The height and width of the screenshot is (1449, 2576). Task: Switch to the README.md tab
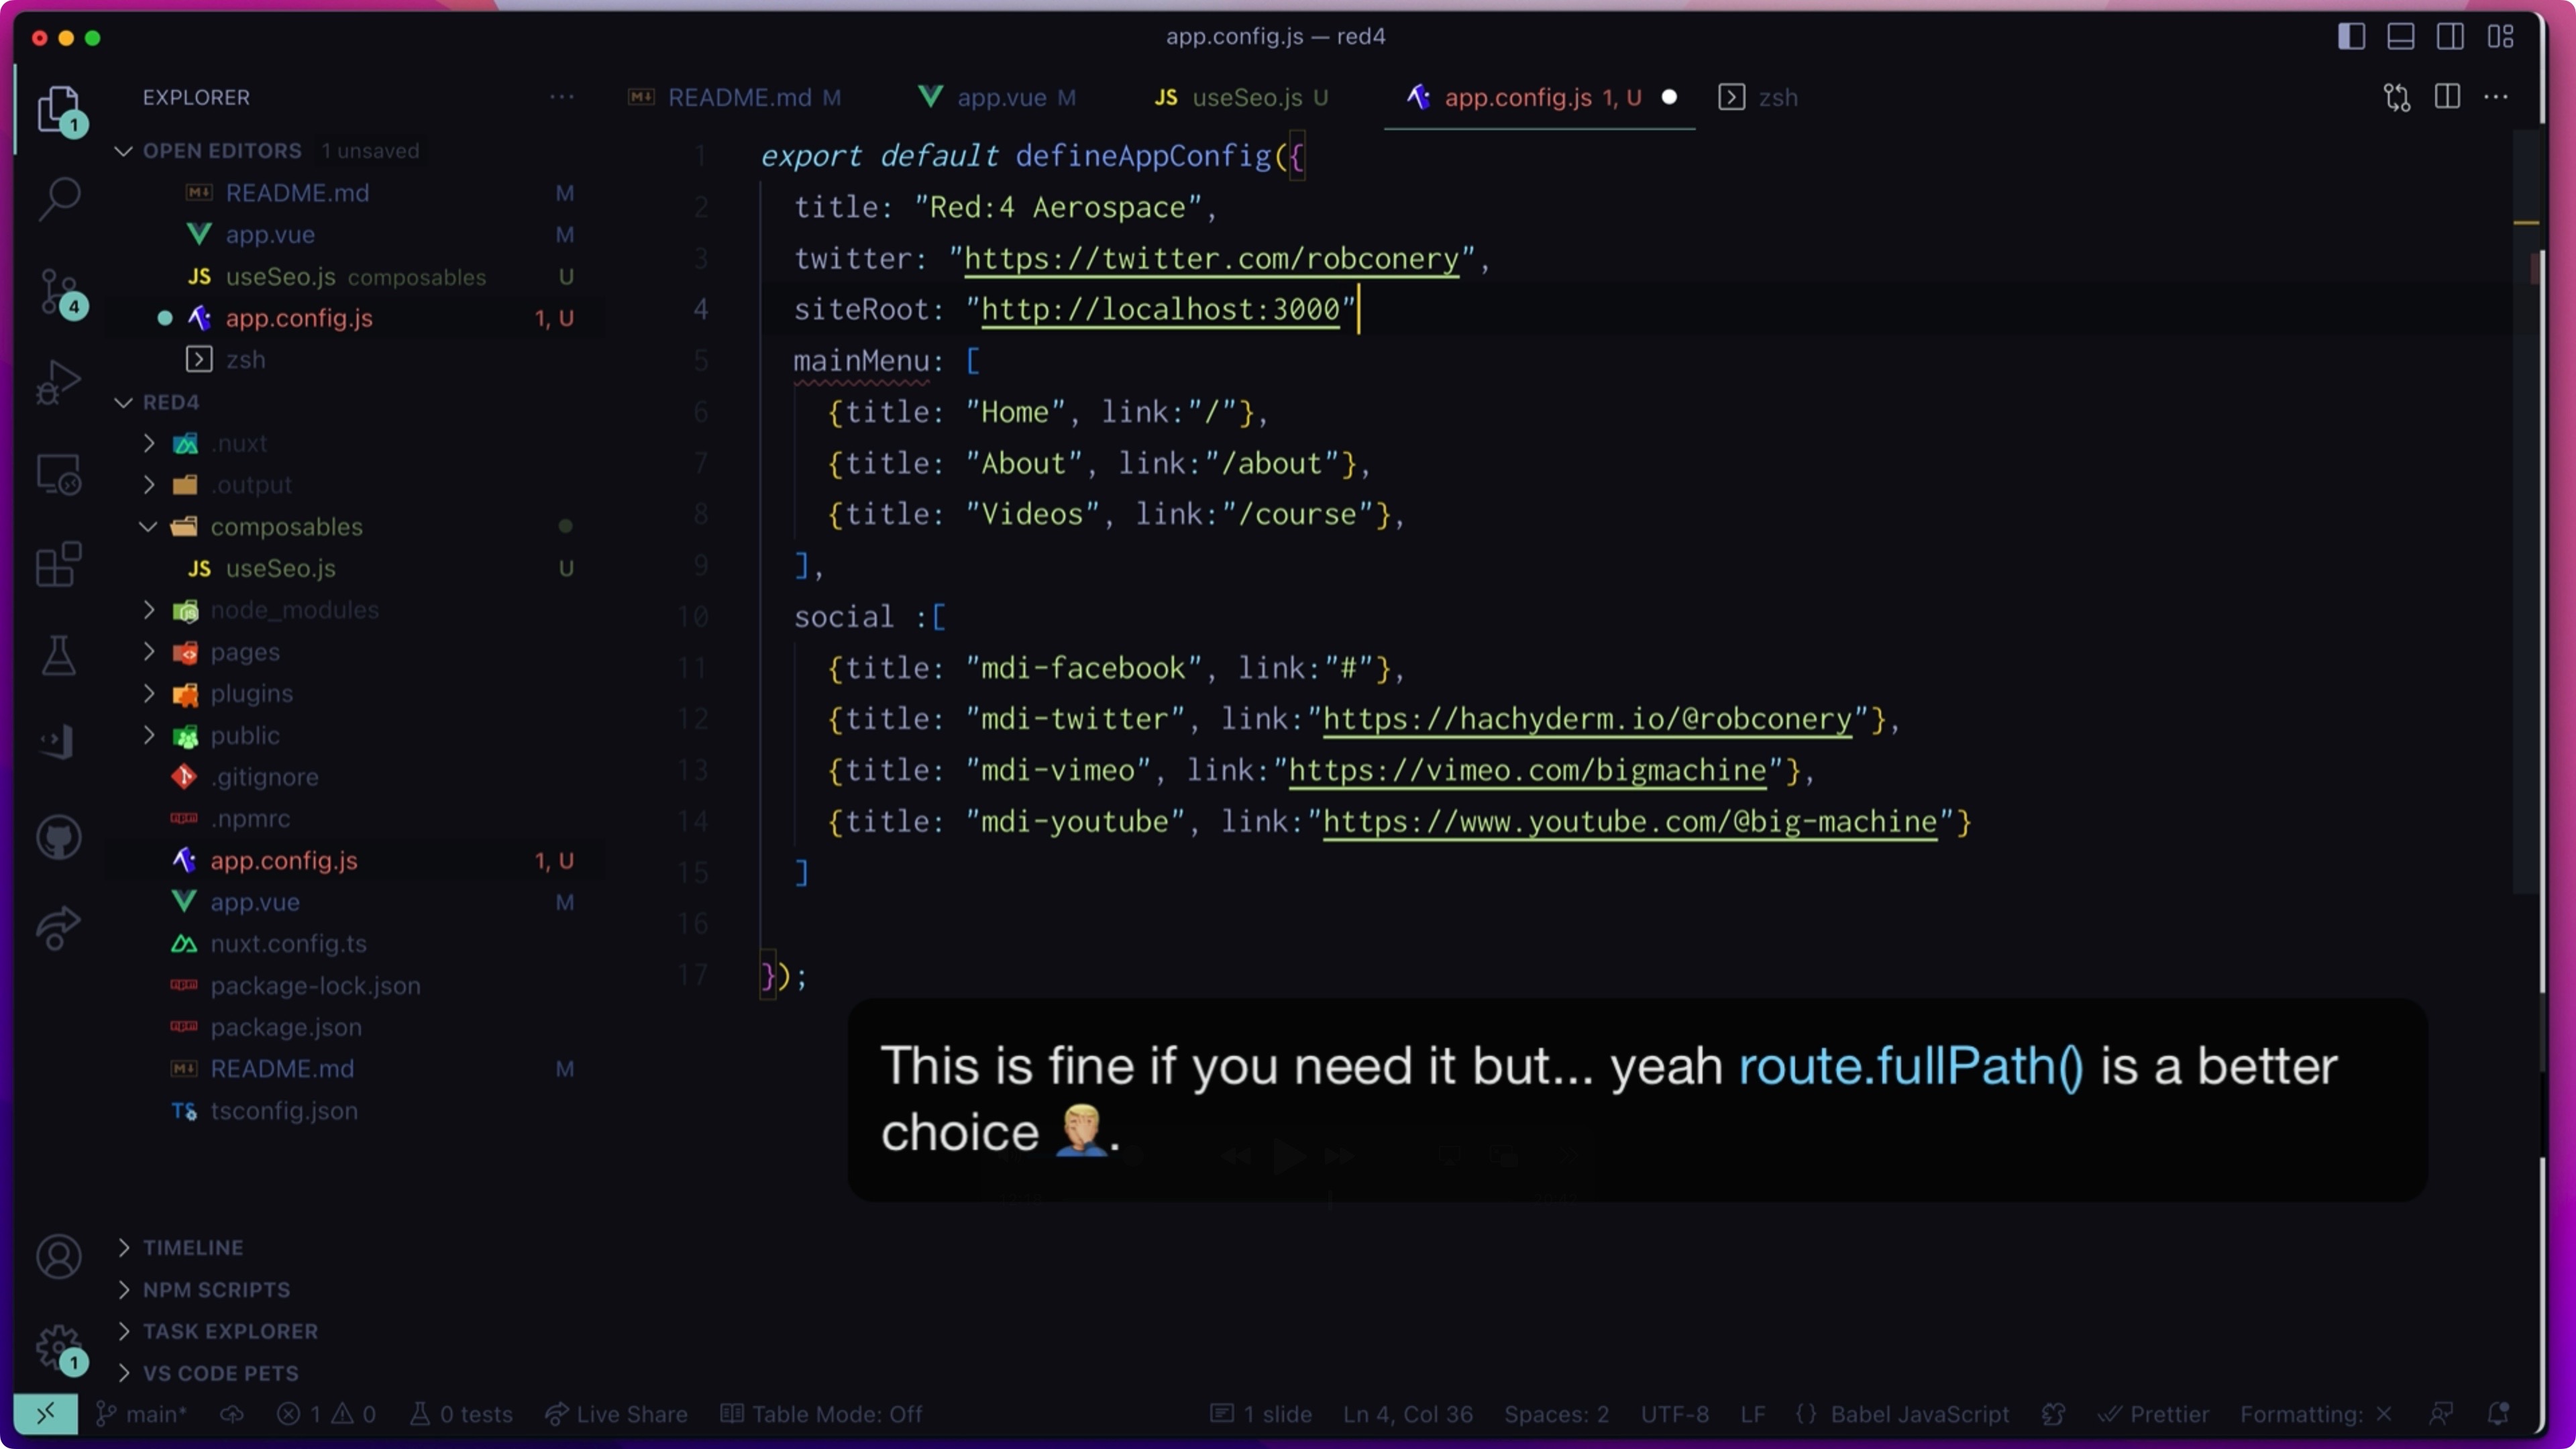click(735, 97)
